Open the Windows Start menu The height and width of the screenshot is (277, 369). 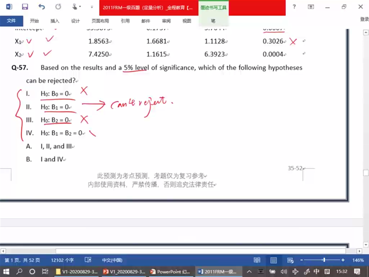(x=6, y=271)
